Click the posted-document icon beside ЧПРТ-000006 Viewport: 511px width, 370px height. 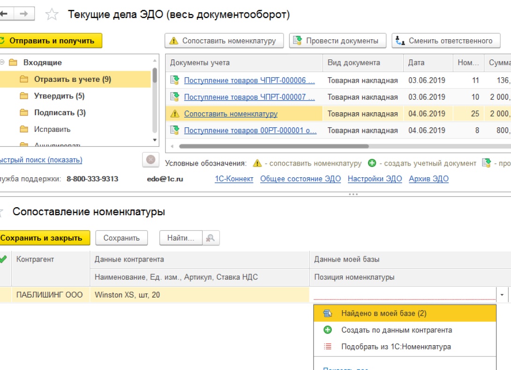coord(175,80)
